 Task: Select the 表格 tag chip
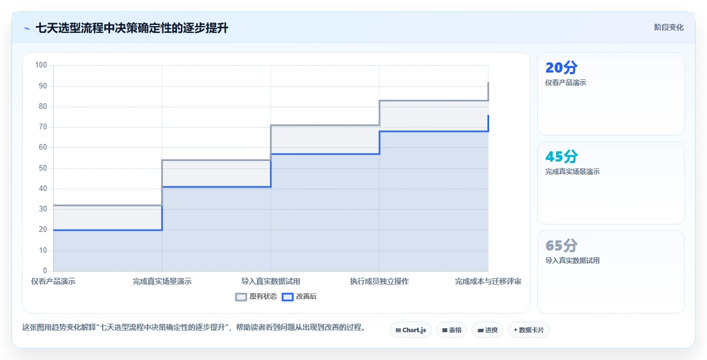(x=452, y=330)
